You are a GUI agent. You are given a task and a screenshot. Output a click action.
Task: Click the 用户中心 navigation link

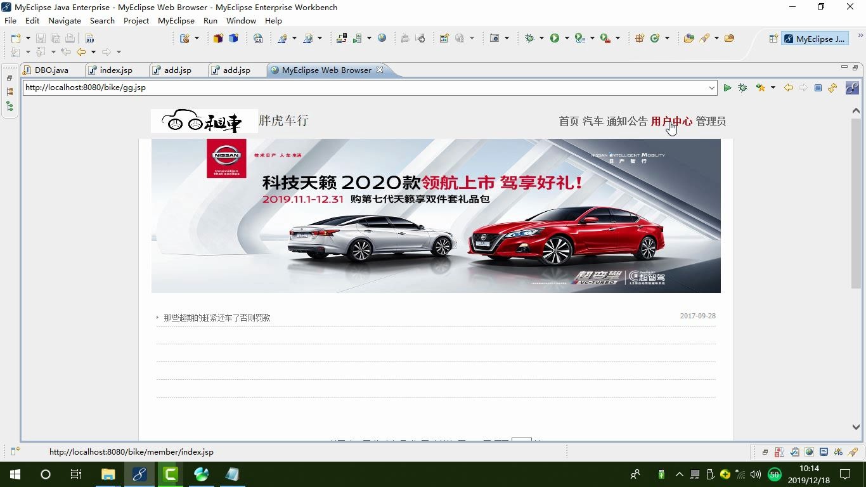[x=671, y=122]
